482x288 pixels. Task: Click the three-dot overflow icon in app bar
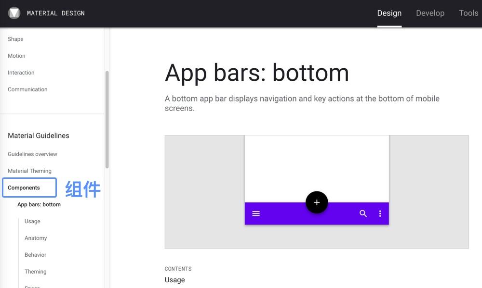click(x=380, y=213)
